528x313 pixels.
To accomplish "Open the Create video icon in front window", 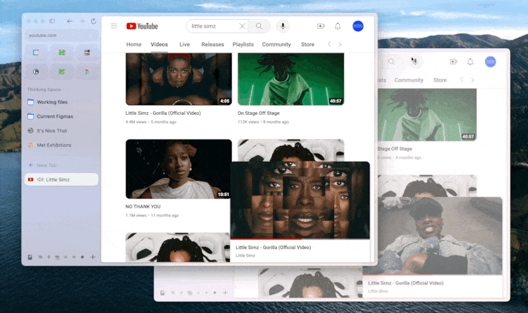I will (x=321, y=26).
